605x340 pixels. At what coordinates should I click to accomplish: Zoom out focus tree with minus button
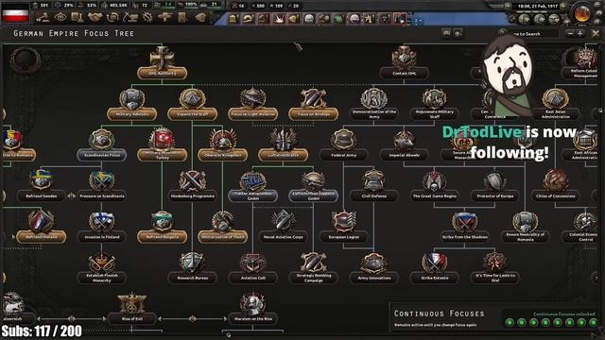tap(571, 34)
